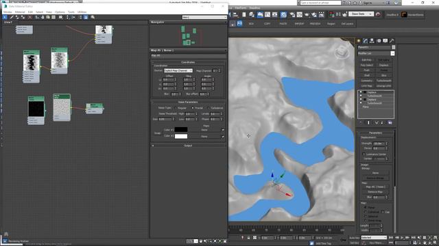This screenshot has height=246, width=439.
Task: Click Select by Material magnifier icon
Action: click(x=93, y=17)
